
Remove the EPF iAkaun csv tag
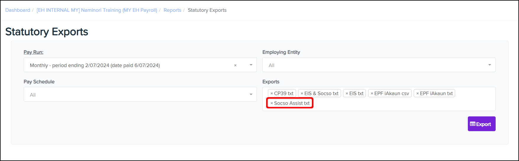[x=372, y=94]
